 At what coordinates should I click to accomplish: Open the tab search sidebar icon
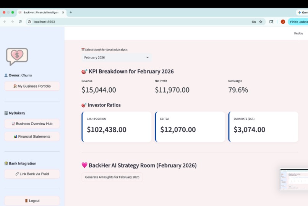click(271, 22)
